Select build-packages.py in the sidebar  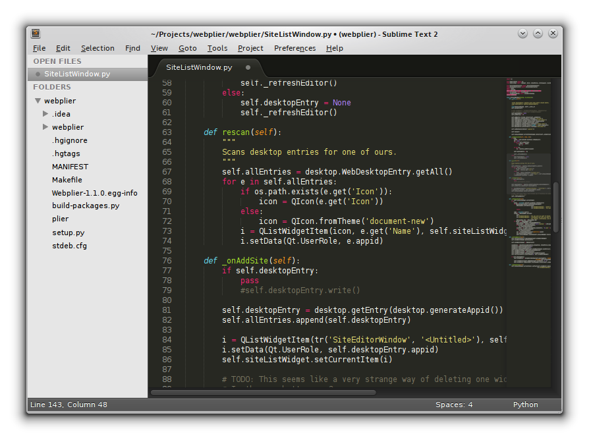[86, 206]
